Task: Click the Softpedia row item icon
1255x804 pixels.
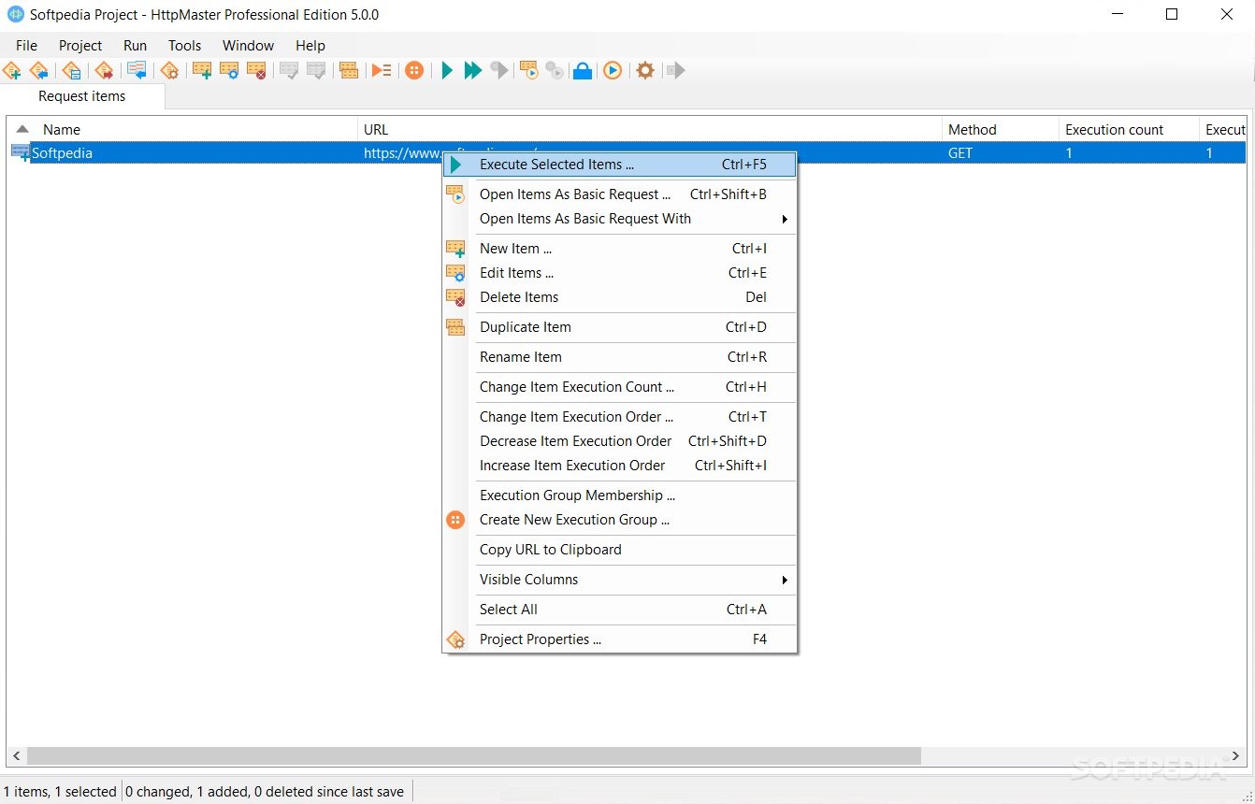Action: click(x=20, y=152)
